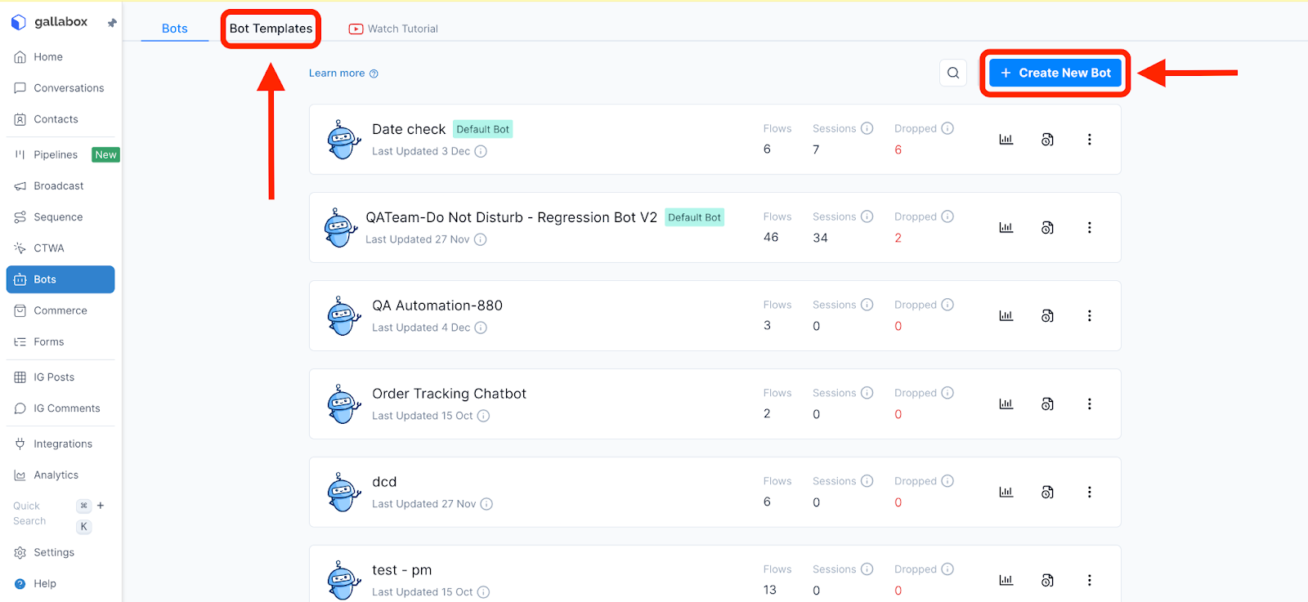This screenshot has height=602, width=1308.
Task: Open the Learn more link
Action: click(343, 73)
